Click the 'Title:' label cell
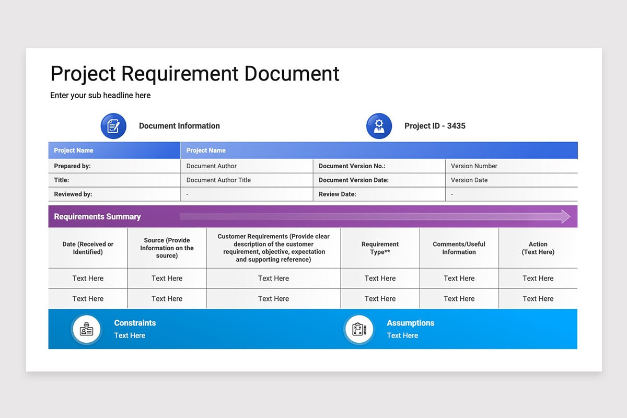Screen dimensions: 627x418 (x=114, y=180)
